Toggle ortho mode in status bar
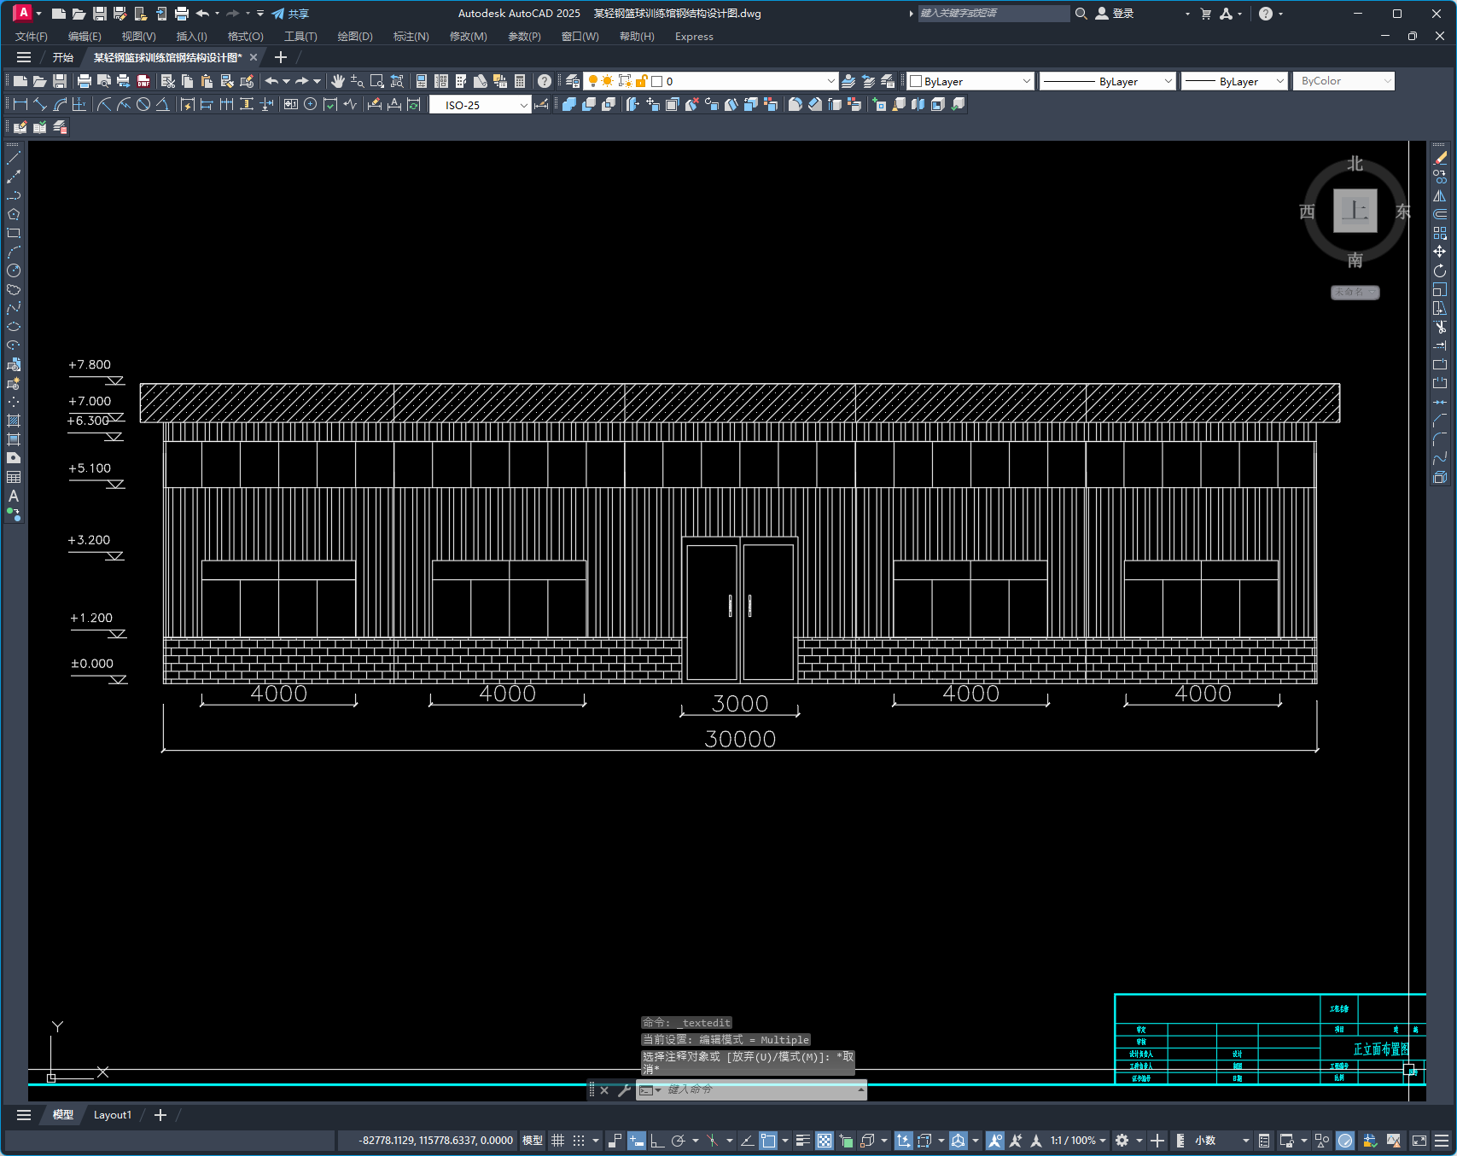The width and height of the screenshot is (1457, 1156). click(656, 1141)
